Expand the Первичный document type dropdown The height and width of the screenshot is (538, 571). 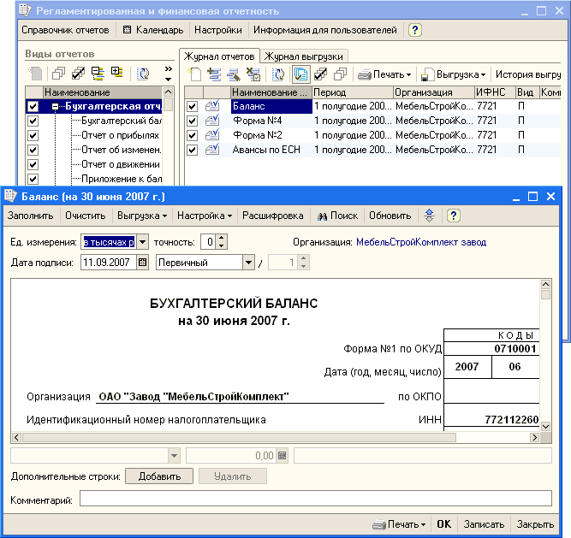[247, 263]
